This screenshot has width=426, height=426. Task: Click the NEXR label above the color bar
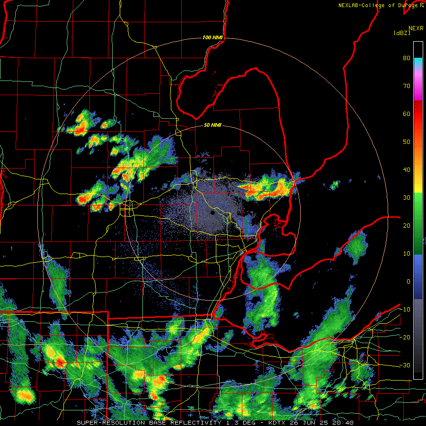(416, 28)
